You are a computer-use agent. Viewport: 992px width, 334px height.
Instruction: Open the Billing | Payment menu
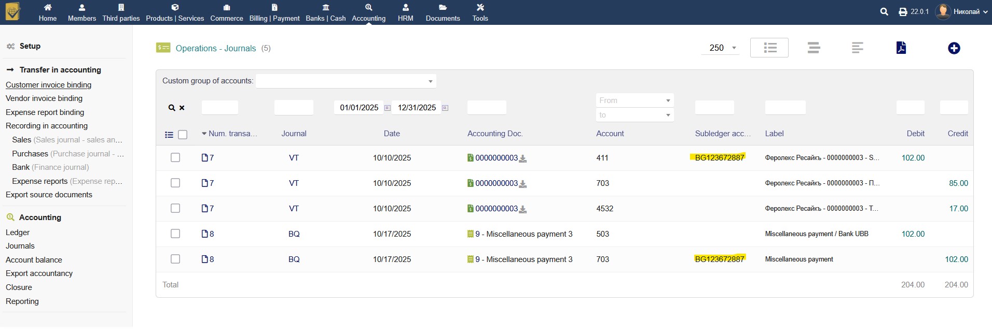tap(274, 12)
